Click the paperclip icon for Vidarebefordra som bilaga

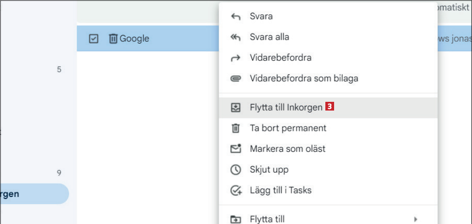pos(236,79)
